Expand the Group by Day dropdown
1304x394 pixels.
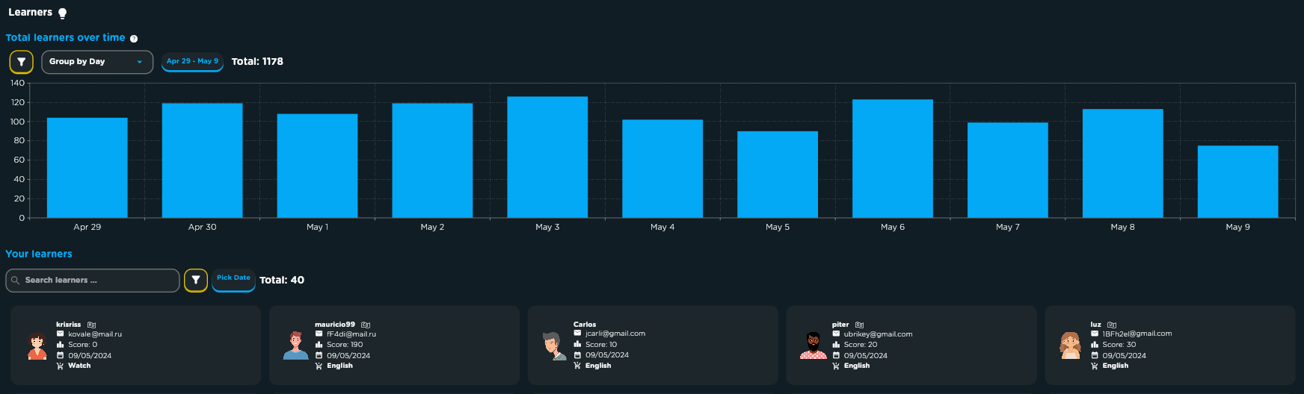(97, 62)
